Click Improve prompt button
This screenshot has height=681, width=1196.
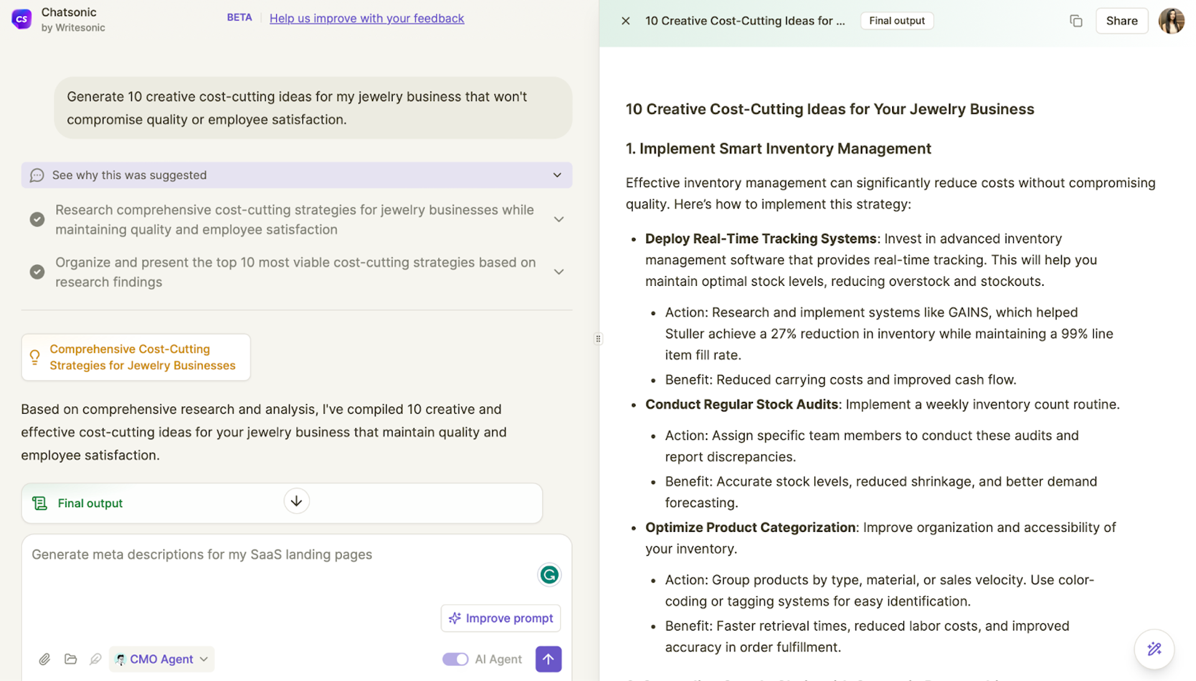coord(501,618)
